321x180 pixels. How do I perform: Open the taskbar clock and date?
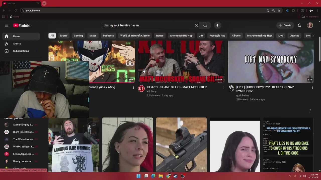point(313,176)
